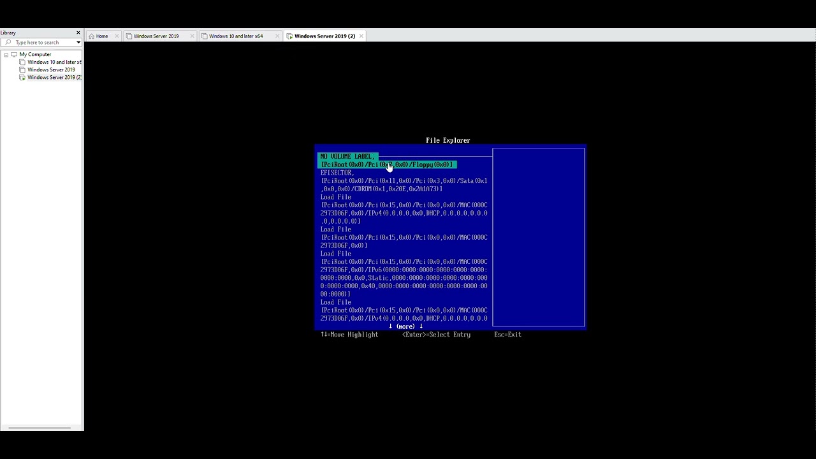Click the more indicator at list bottom
The height and width of the screenshot is (459, 816).
point(406,326)
